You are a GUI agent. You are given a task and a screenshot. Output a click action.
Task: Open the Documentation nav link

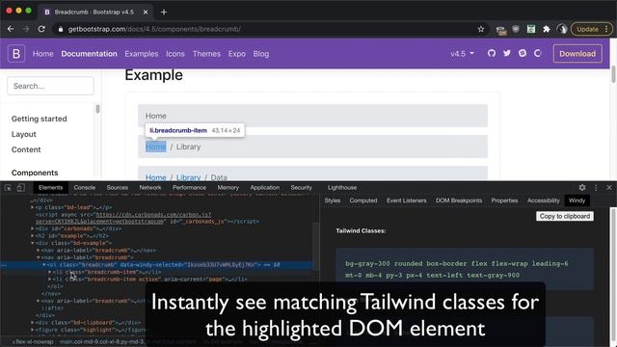89,54
